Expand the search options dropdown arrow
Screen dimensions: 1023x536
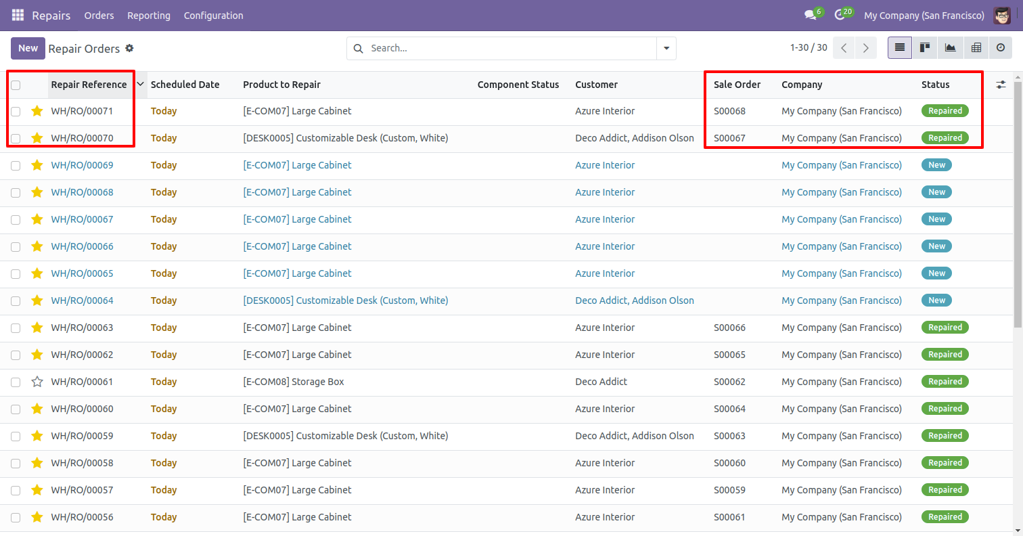666,49
